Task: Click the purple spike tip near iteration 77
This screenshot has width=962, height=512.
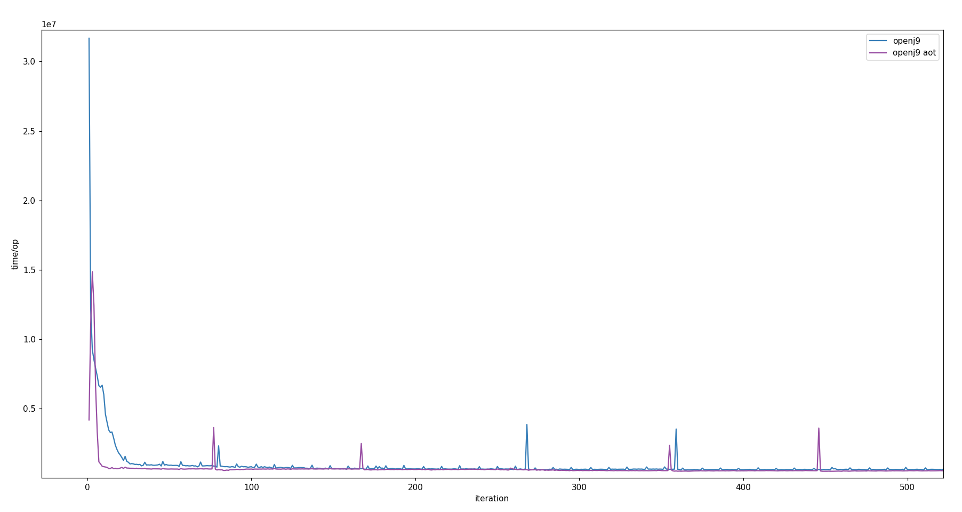Action: pos(213,428)
